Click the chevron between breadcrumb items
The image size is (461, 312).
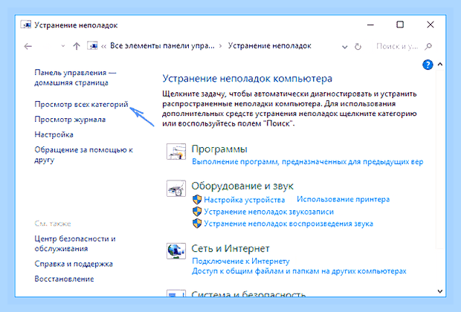[x=221, y=46]
